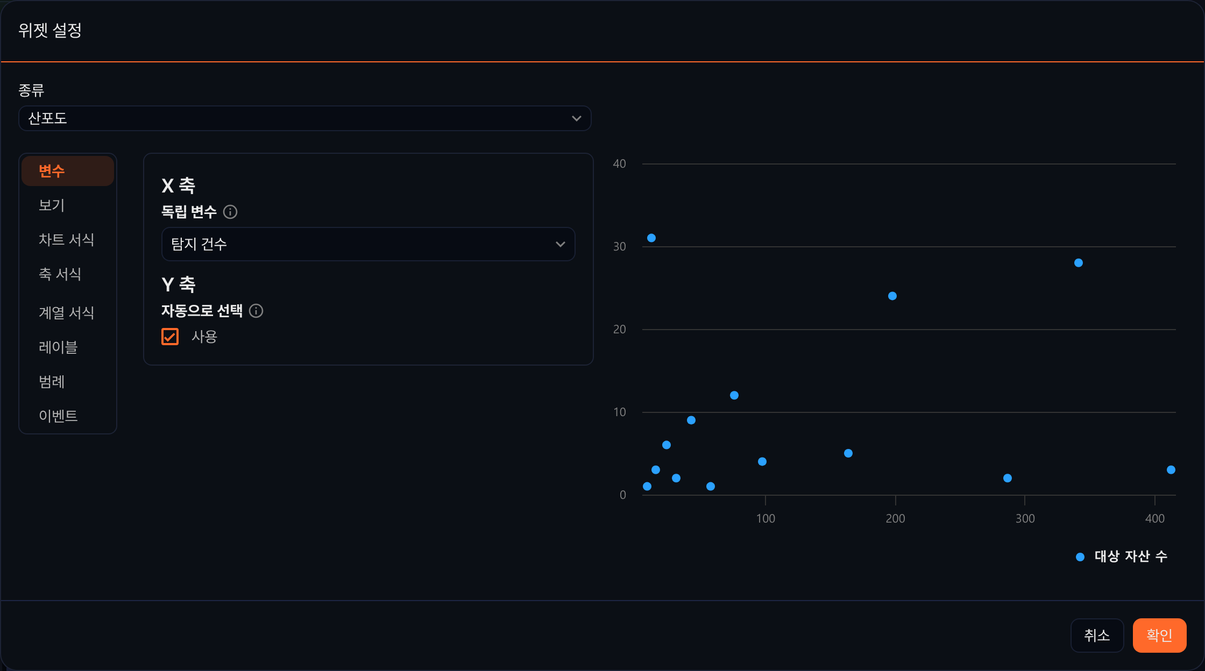
Task: Click the blue legend dot for 대상 자산 수
Action: pyautogui.click(x=1080, y=557)
